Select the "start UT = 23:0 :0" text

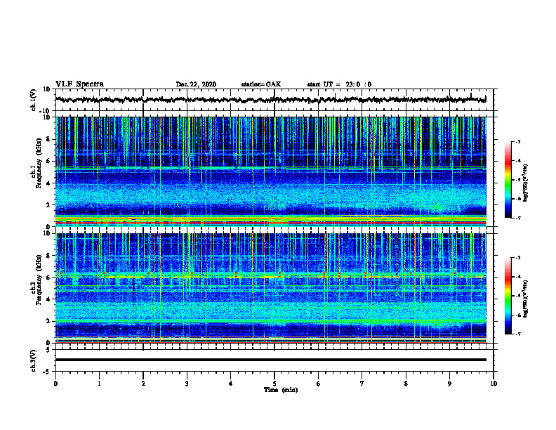339,84
